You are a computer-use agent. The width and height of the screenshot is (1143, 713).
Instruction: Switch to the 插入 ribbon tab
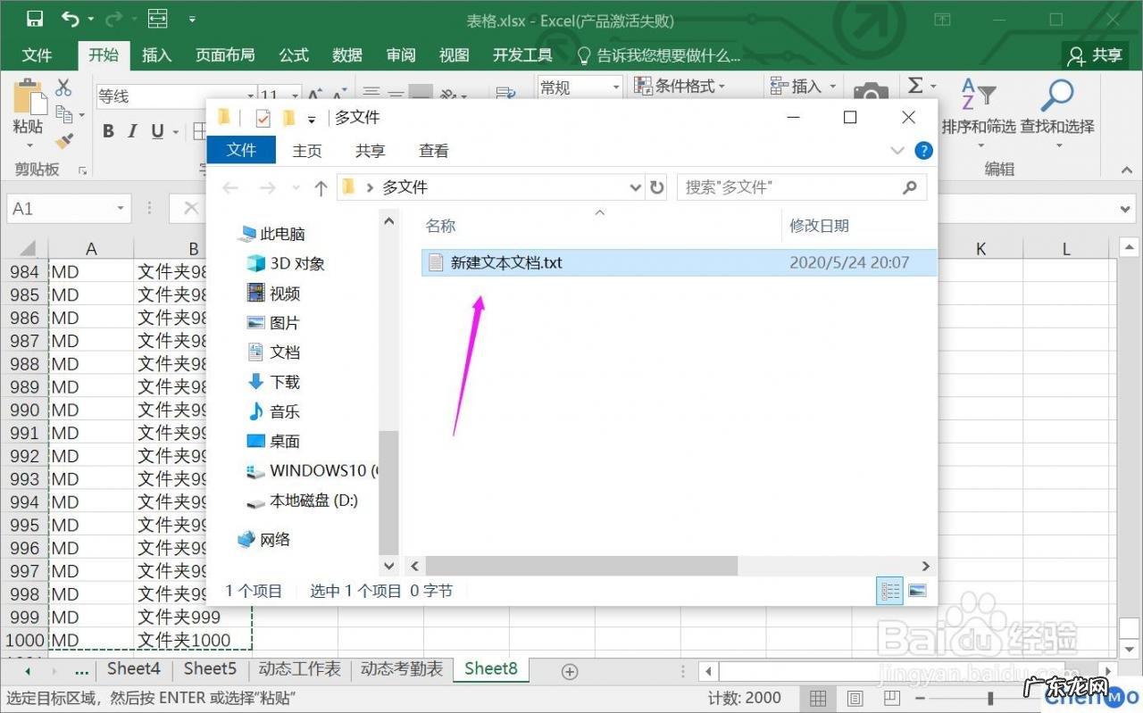click(x=156, y=55)
